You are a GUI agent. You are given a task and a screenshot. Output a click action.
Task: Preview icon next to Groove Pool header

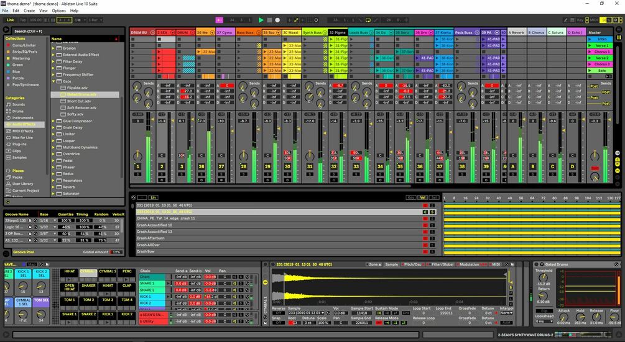tap(6, 253)
